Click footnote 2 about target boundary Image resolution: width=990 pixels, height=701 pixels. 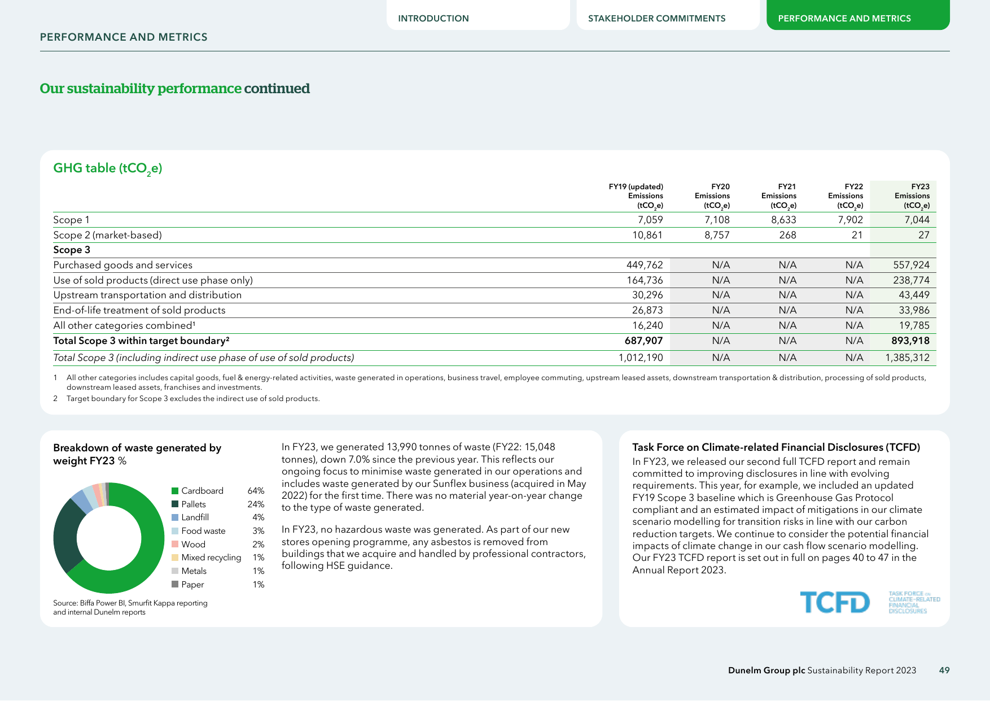pyautogui.click(x=186, y=399)
